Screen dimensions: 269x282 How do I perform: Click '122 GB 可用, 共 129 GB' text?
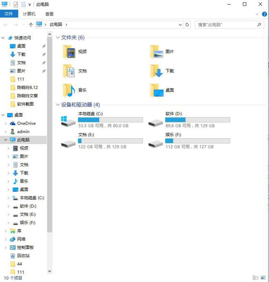pos(102,147)
